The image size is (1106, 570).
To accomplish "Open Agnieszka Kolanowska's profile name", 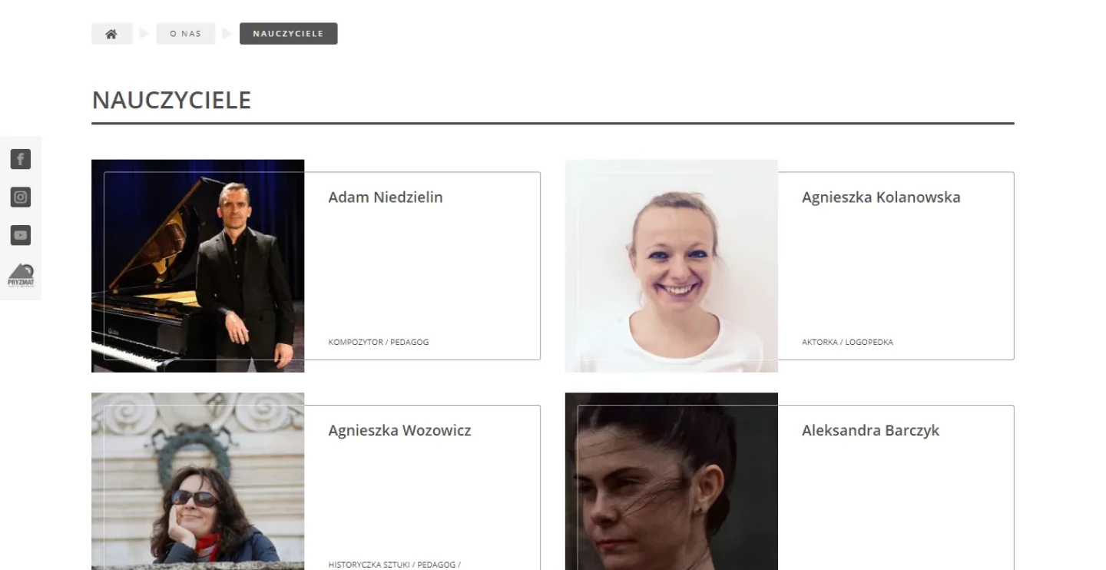I will click(881, 197).
